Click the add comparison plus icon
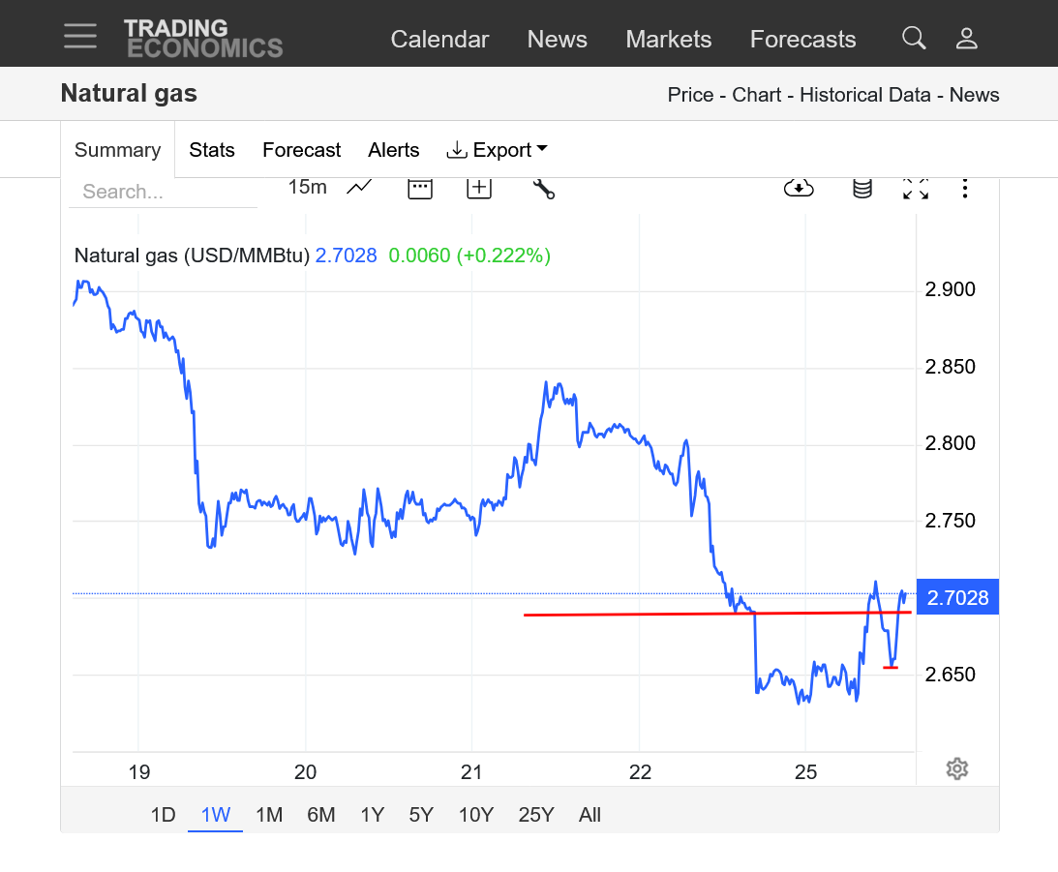Screen dimensions: 1058x872 (479, 188)
